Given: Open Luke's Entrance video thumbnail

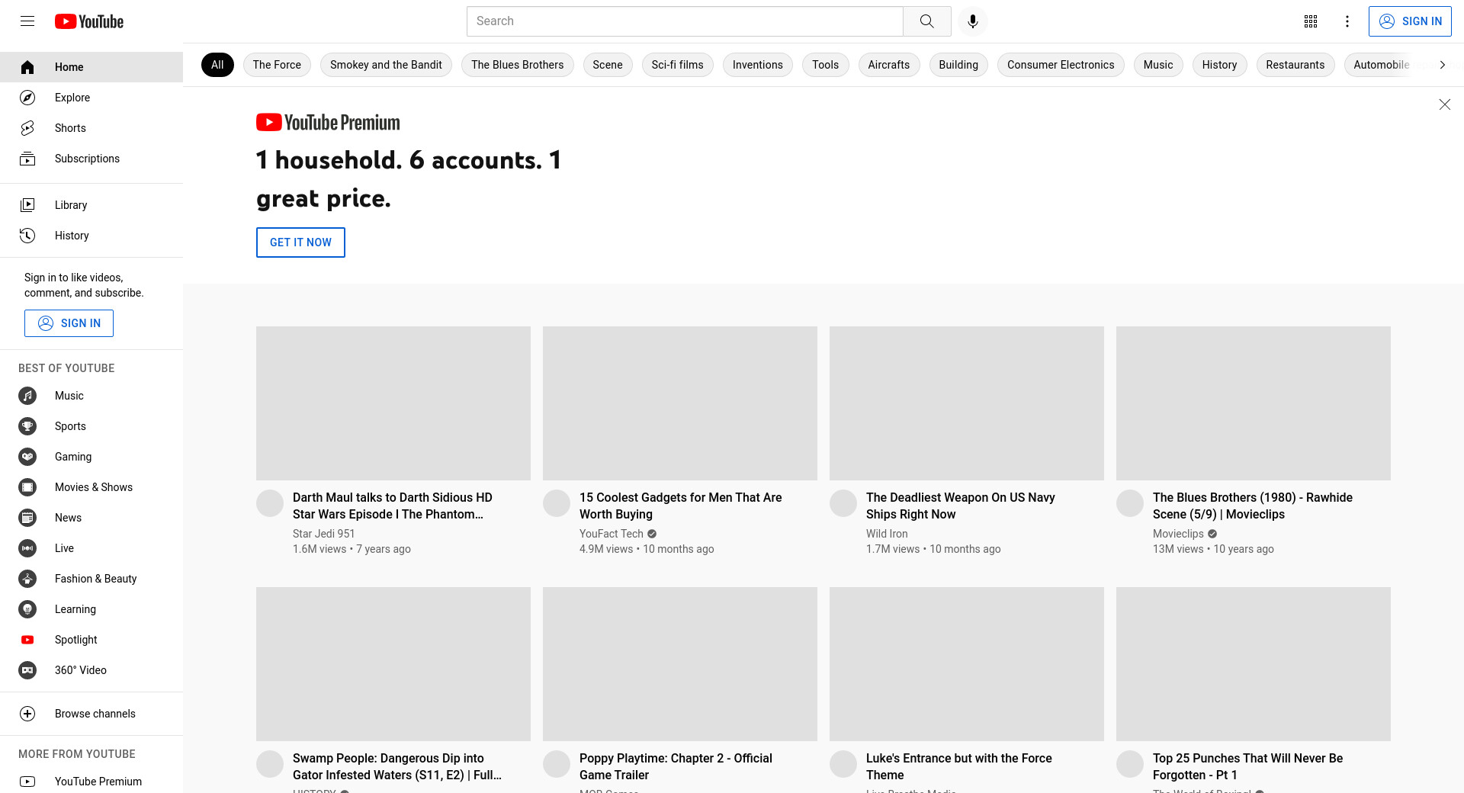Looking at the screenshot, I should pos(967,664).
